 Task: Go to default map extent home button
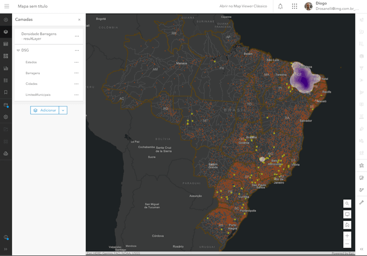pos(347,225)
